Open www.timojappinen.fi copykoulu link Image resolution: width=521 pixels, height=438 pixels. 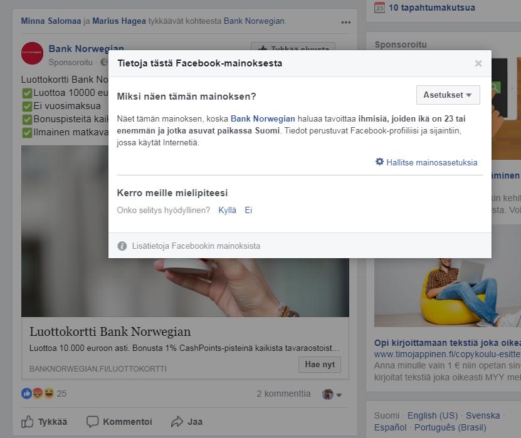[x=447, y=354]
